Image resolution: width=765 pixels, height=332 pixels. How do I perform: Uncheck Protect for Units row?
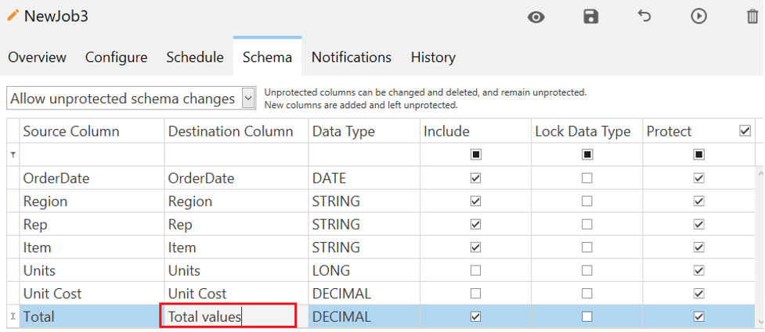coord(698,270)
